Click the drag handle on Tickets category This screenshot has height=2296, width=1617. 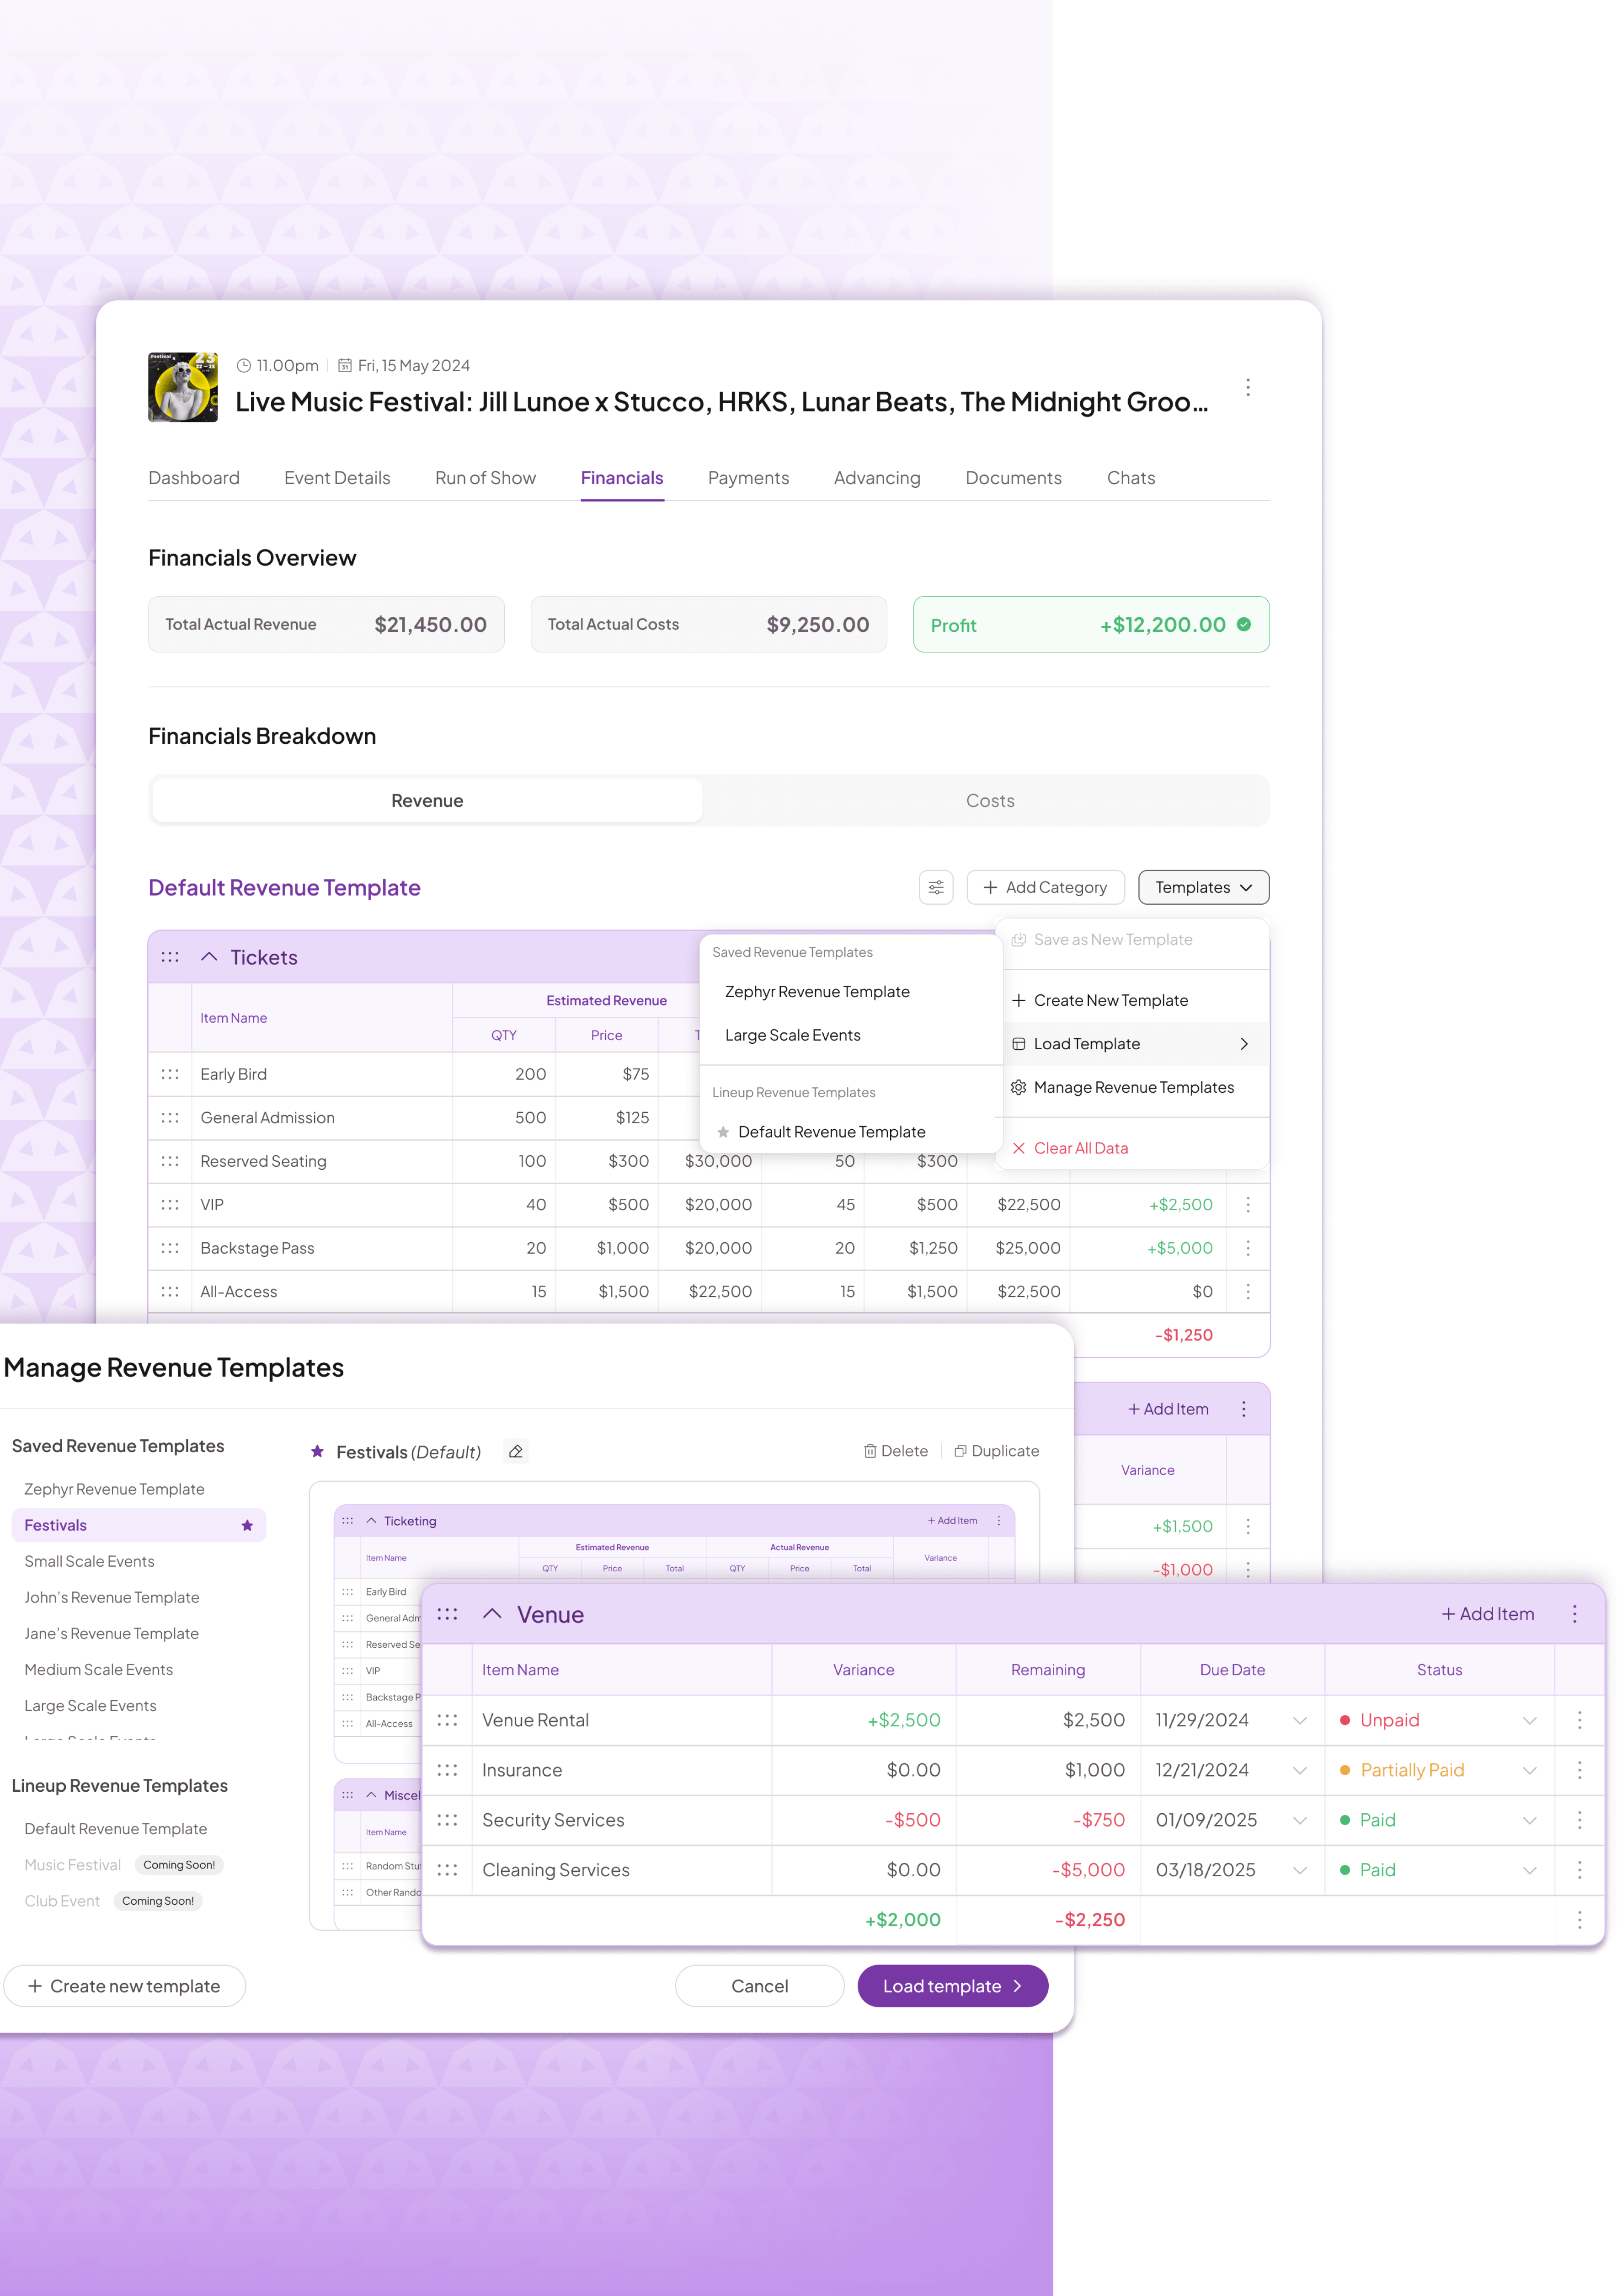[x=170, y=957]
